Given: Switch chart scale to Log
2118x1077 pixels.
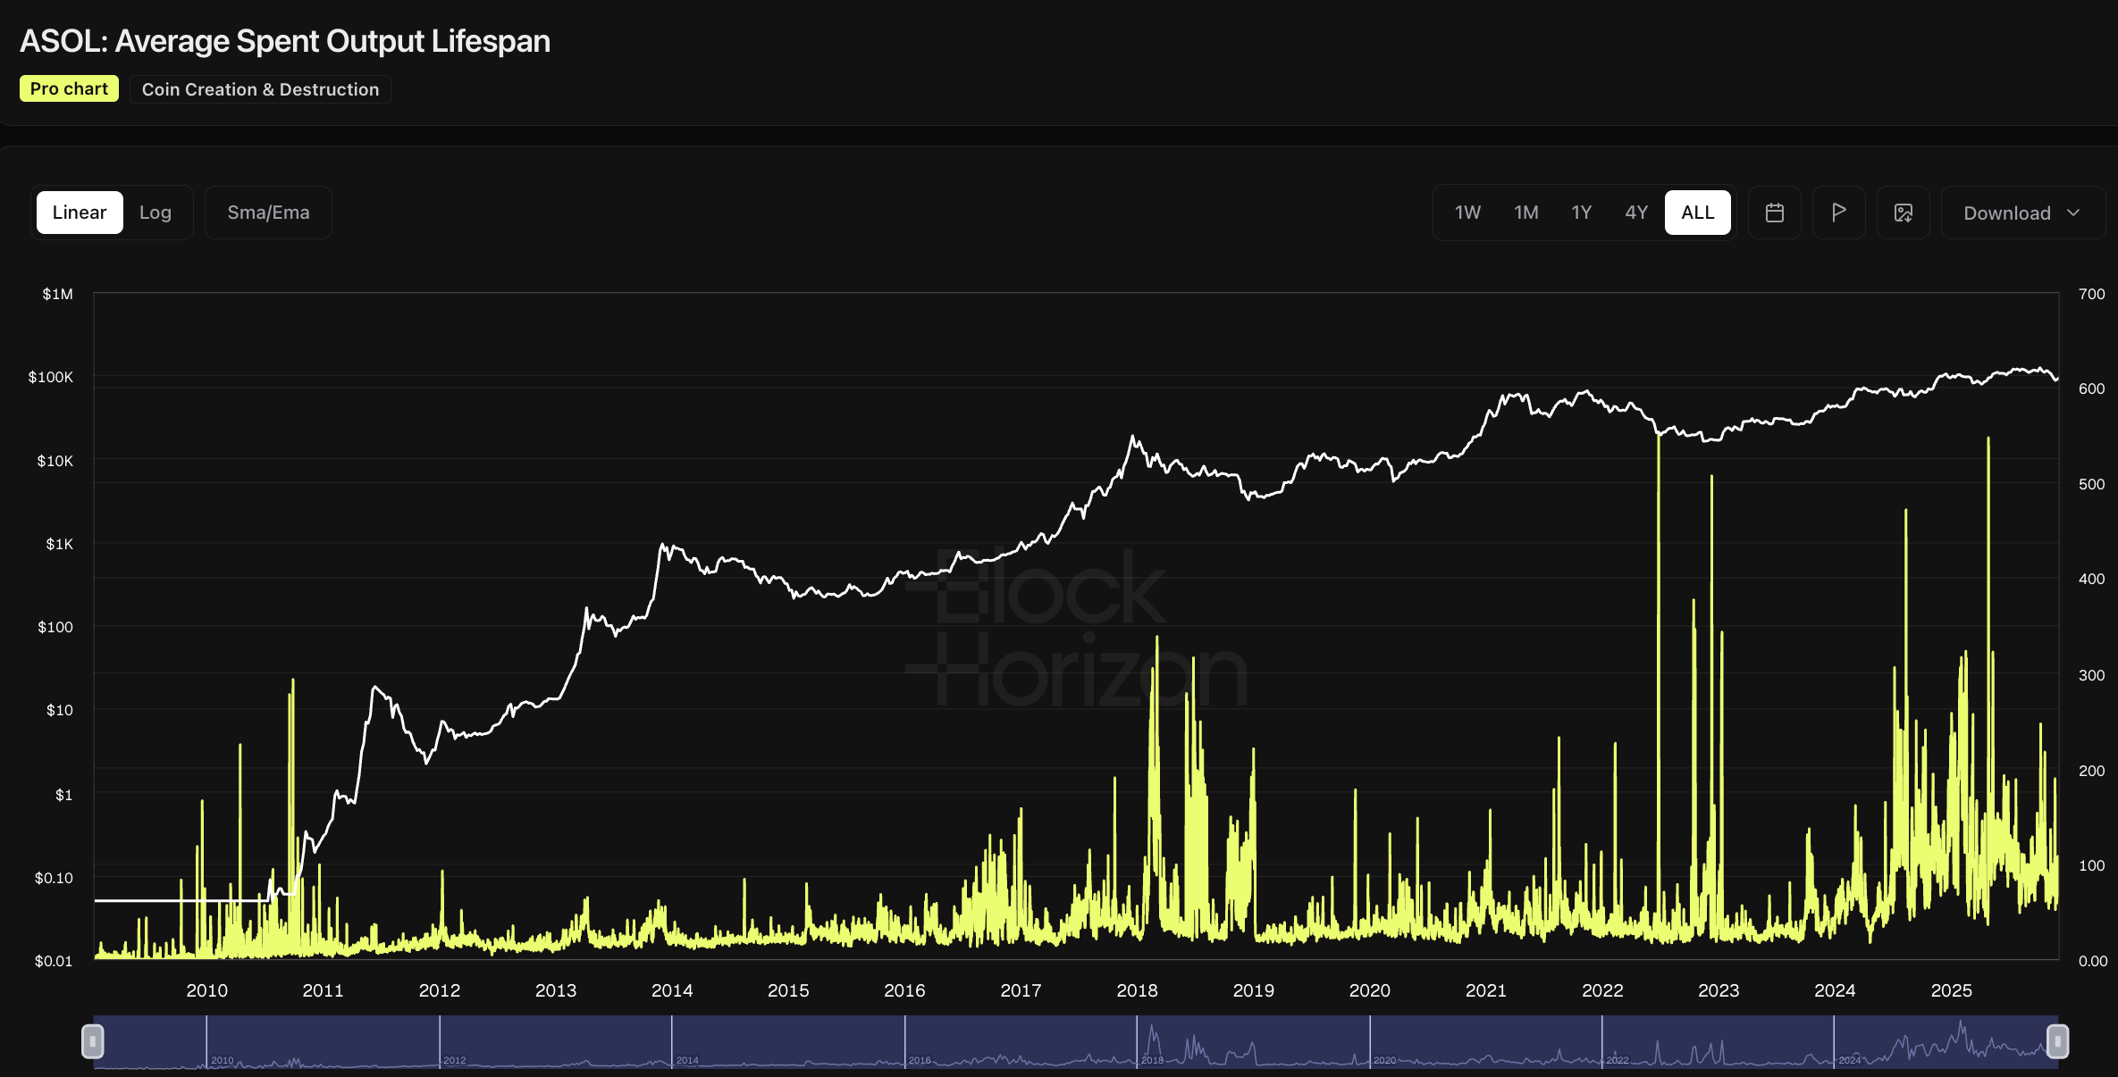Looking at the screenshot, I should (x=155, y=213).
